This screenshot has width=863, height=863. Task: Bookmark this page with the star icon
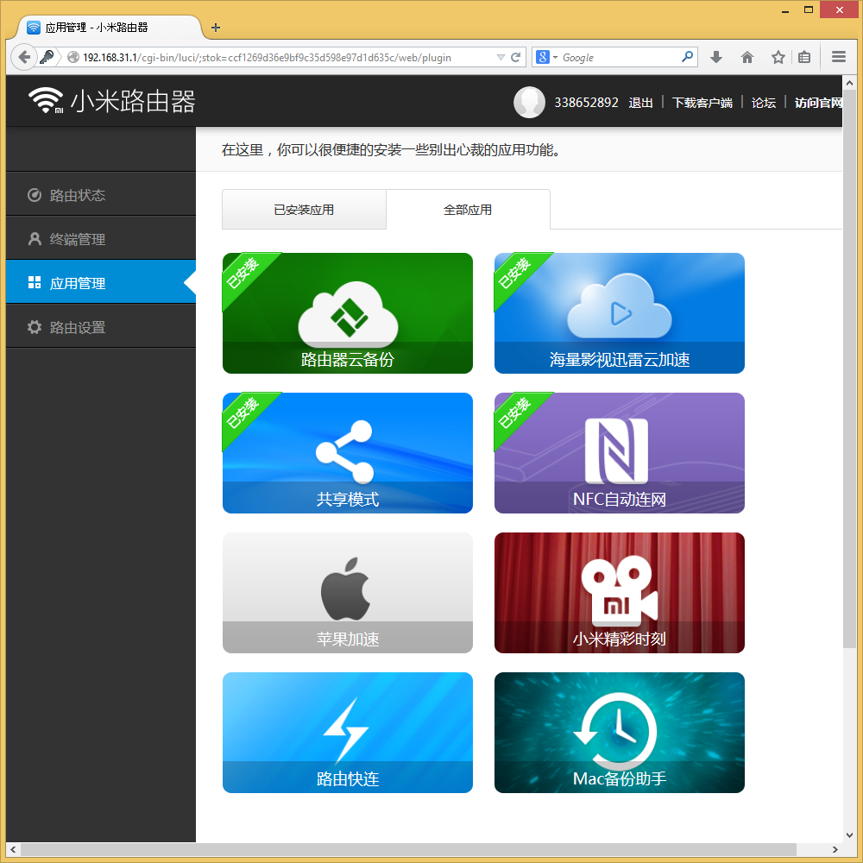(x=778, y=57)
